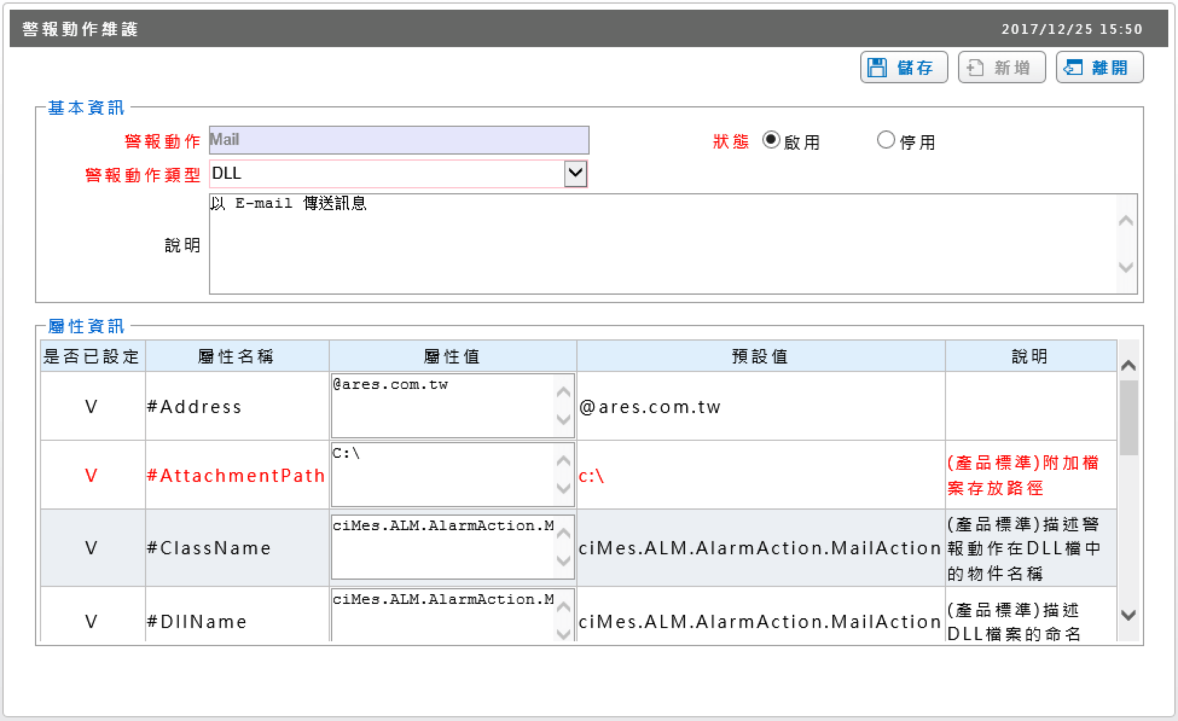The width and height of the screenshot is (1178, 721).
Task: Click the attribute table scrollbar down arrow
Action: click(x=1128, y=615)
